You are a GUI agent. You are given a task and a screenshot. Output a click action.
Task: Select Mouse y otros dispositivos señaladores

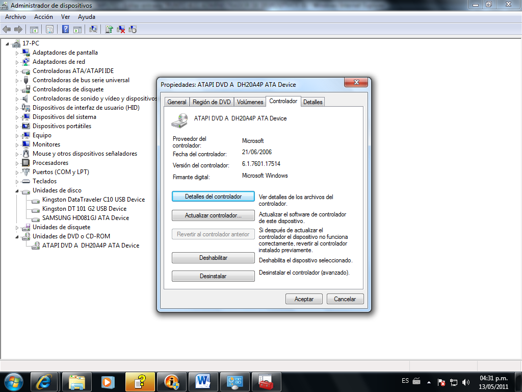coord(85,154)
